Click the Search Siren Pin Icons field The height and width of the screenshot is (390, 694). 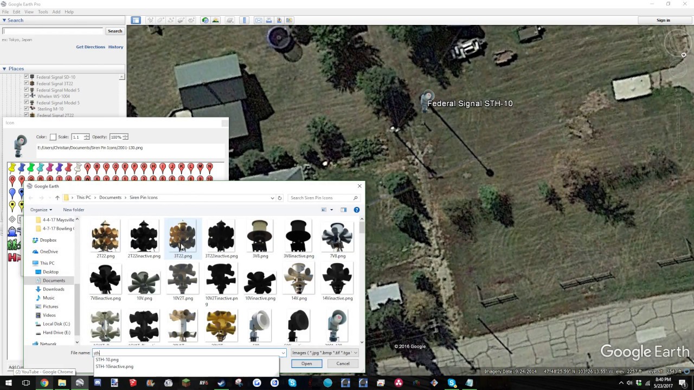(x=324, y=198)
